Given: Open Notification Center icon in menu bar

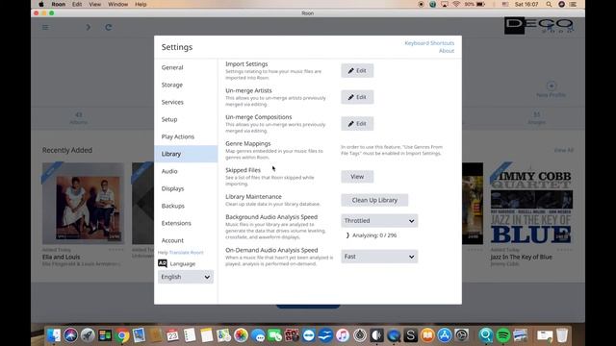Looking at the screenshot, I should coord(574,4).
